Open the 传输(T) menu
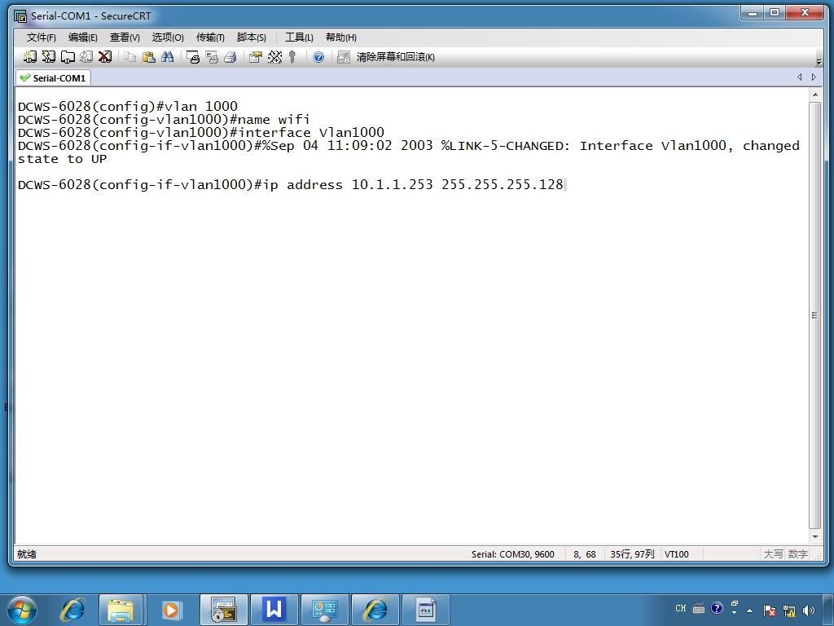The height and width of the screenshot is (626, 834). tap(210, 37)
